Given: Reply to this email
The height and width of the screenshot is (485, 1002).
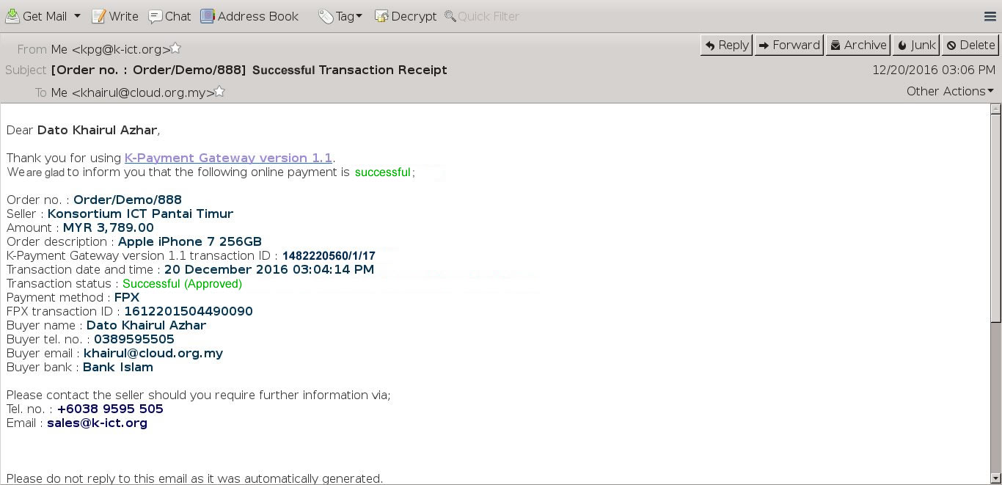Looking at the screenshot, I should pyautogui.click(x=726, y=45).
